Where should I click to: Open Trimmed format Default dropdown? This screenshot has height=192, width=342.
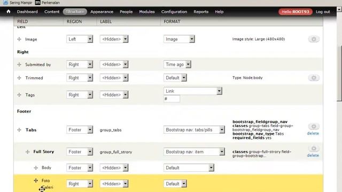(x=175, y=78)
